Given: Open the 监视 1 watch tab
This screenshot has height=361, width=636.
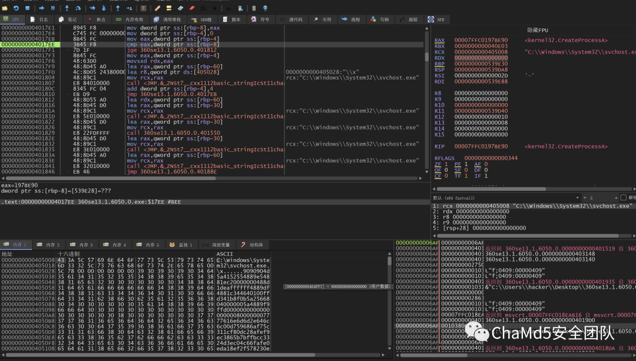Looking at the screenshot, I should coord(181,244).
